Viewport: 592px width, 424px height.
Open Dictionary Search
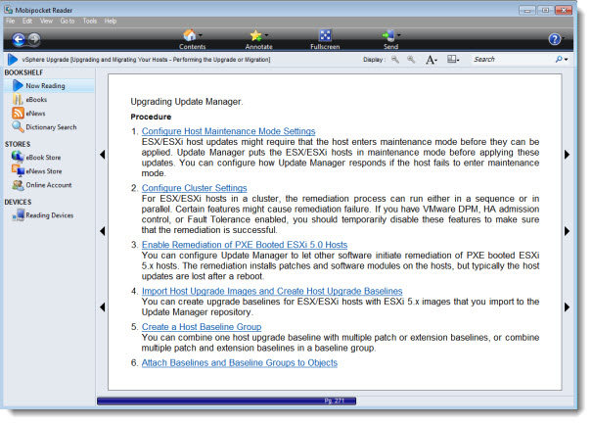(45, 127)
